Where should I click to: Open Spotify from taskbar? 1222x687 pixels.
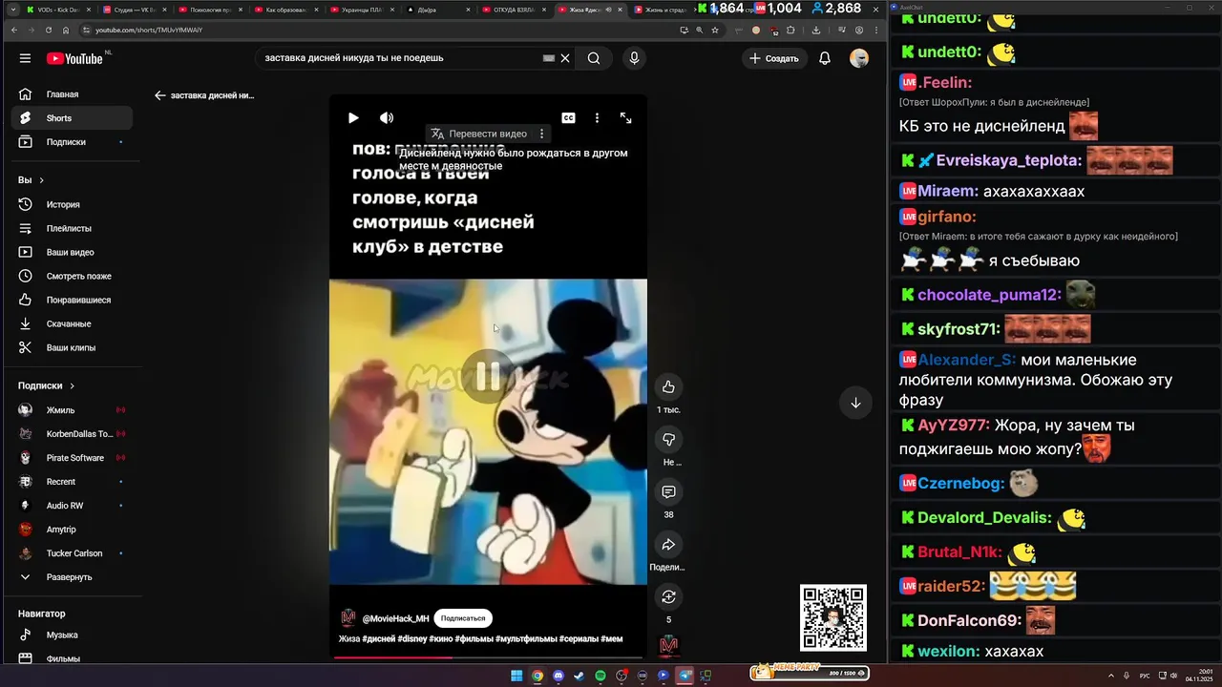tap(600, 676)
